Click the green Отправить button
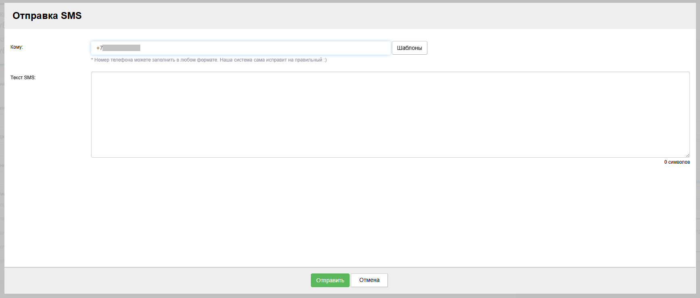The image size is (700, 298). coord(330,280)
